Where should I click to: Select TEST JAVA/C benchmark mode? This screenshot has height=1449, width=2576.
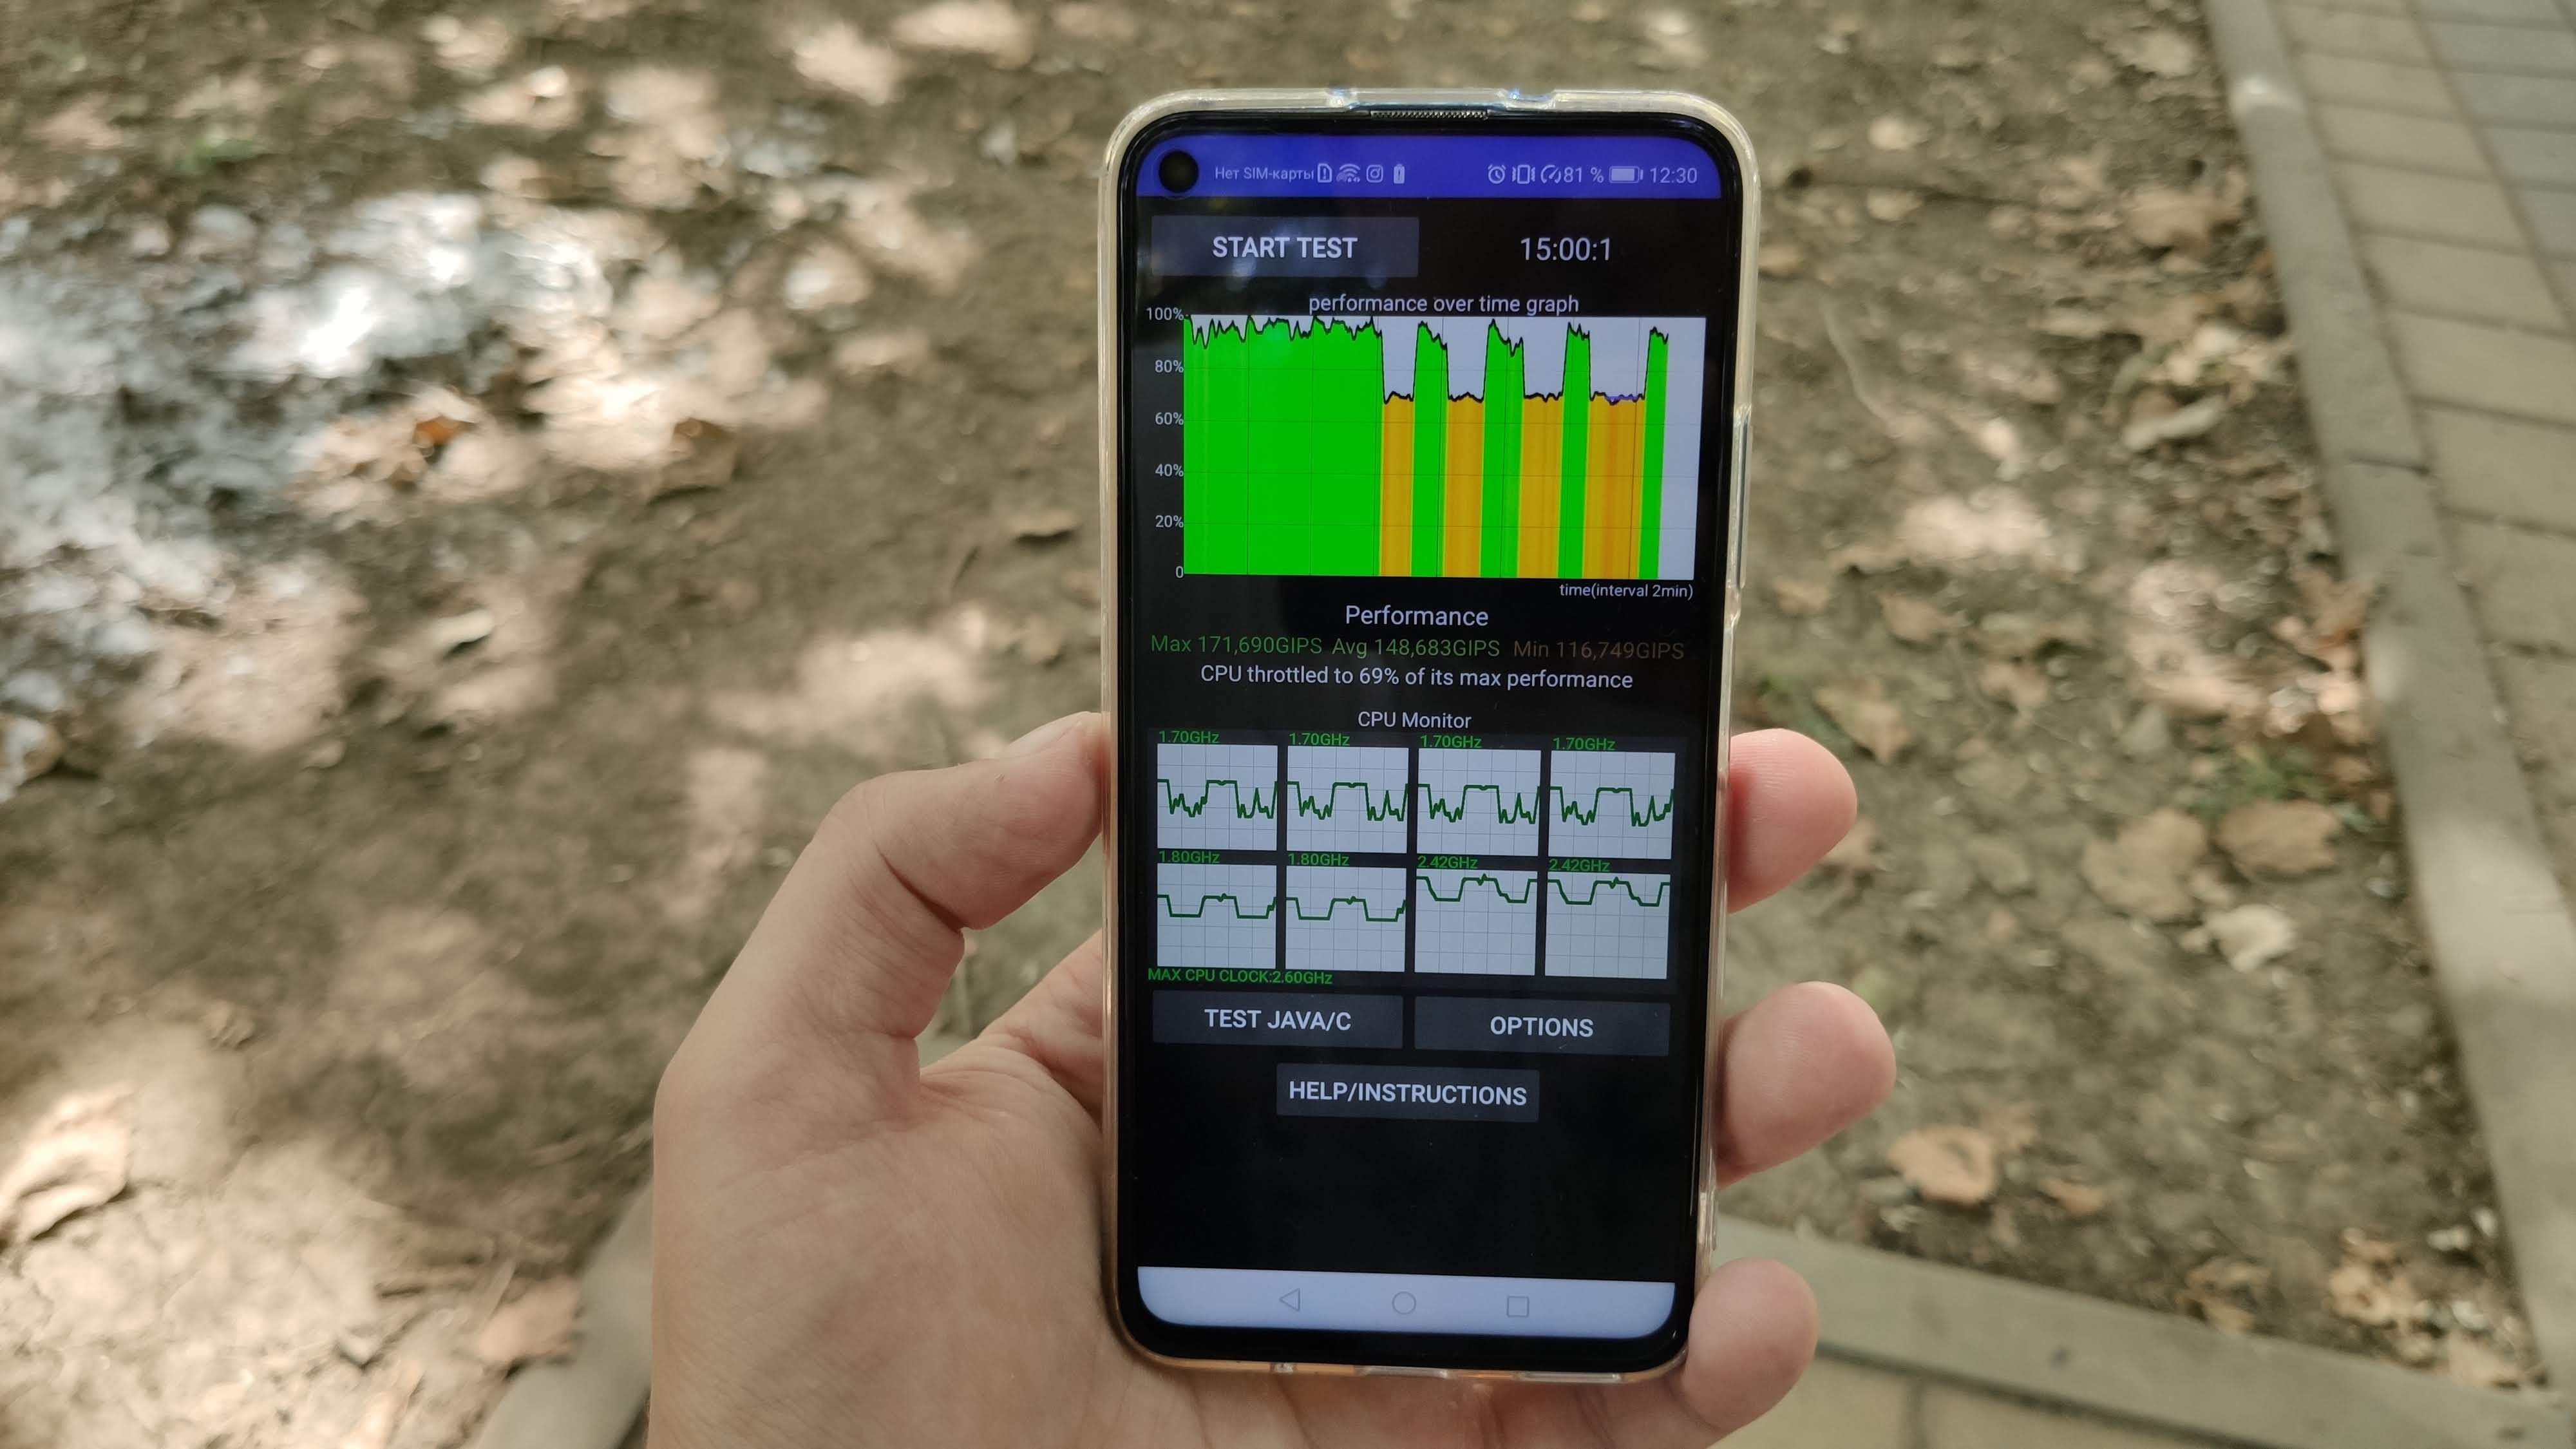point(1278,1025)
